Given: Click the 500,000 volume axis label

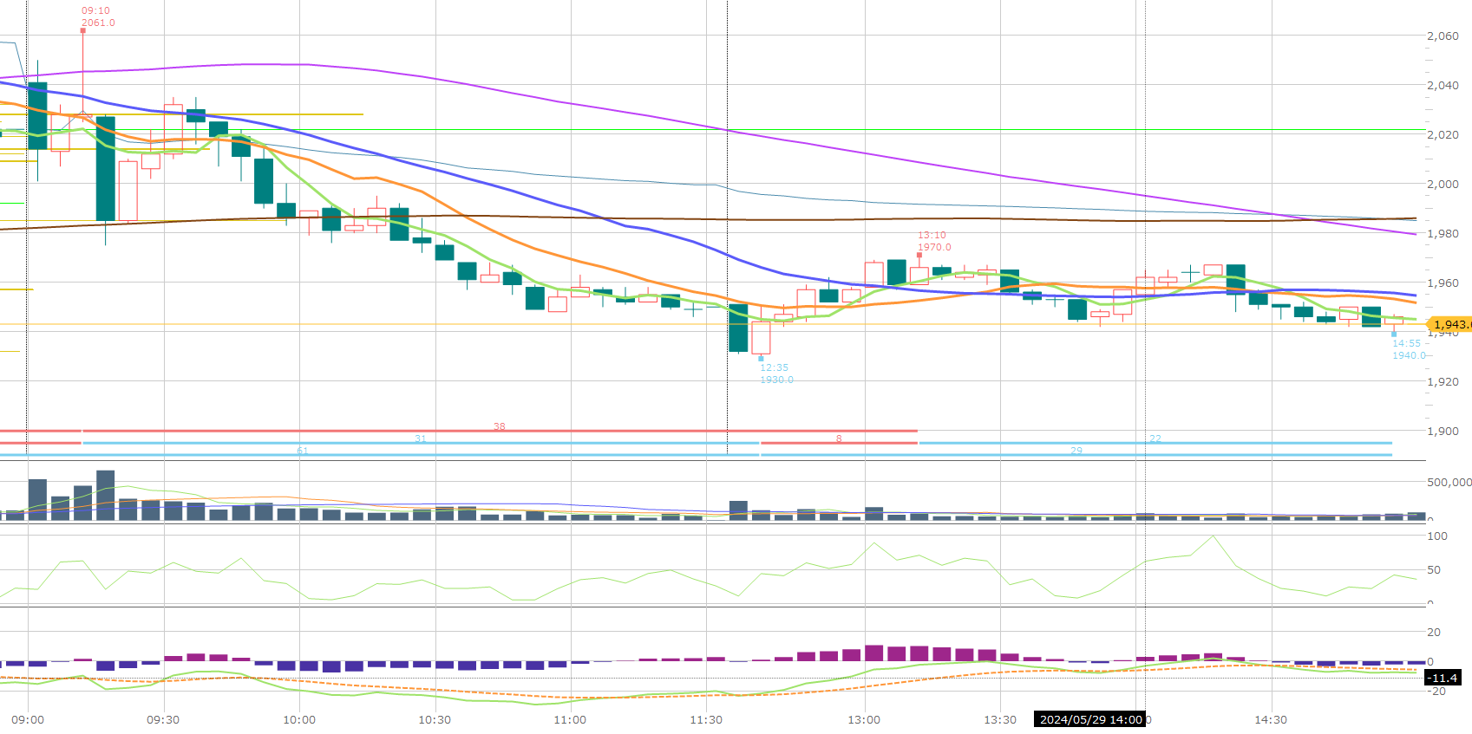Looking at the screenshot, I should 1449,482.
